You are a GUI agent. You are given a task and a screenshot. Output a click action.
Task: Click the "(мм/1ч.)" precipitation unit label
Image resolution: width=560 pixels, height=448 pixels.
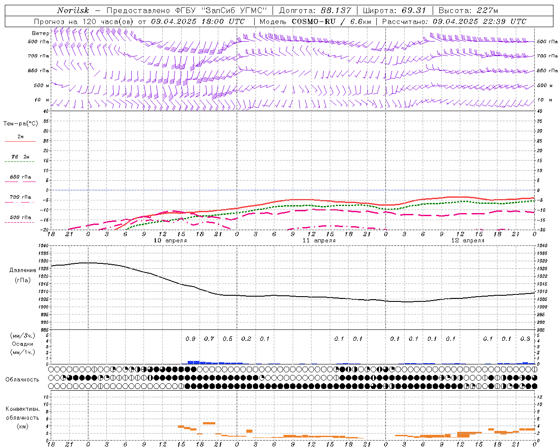click(23, 352)
